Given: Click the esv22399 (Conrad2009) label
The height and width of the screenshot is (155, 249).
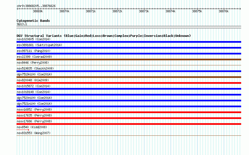Looking at the screenshot, I should pos(34,57).
